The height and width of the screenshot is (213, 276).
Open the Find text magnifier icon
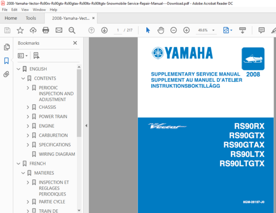pyautogui.click(x=72, y=30)
